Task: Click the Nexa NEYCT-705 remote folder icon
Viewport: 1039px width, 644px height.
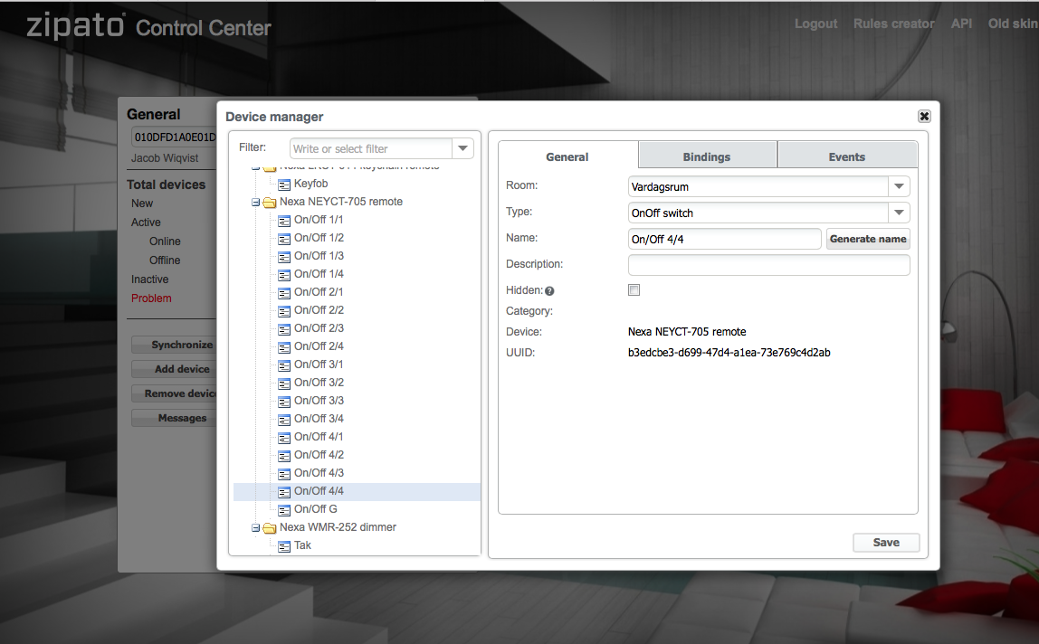Action: pos(270,202)
